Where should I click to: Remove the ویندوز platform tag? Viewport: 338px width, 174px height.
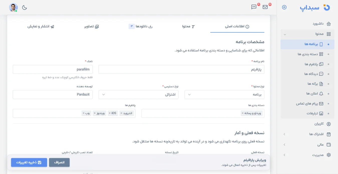pyautogui.click(x=95, y=113)
